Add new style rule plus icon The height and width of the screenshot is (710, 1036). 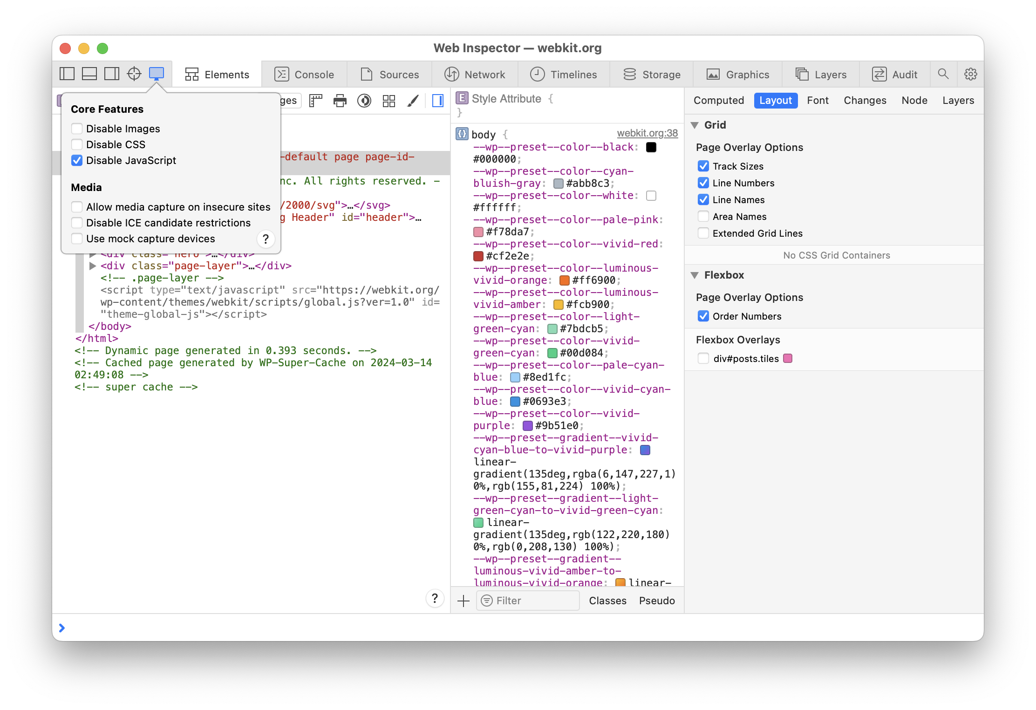point(463,601)
